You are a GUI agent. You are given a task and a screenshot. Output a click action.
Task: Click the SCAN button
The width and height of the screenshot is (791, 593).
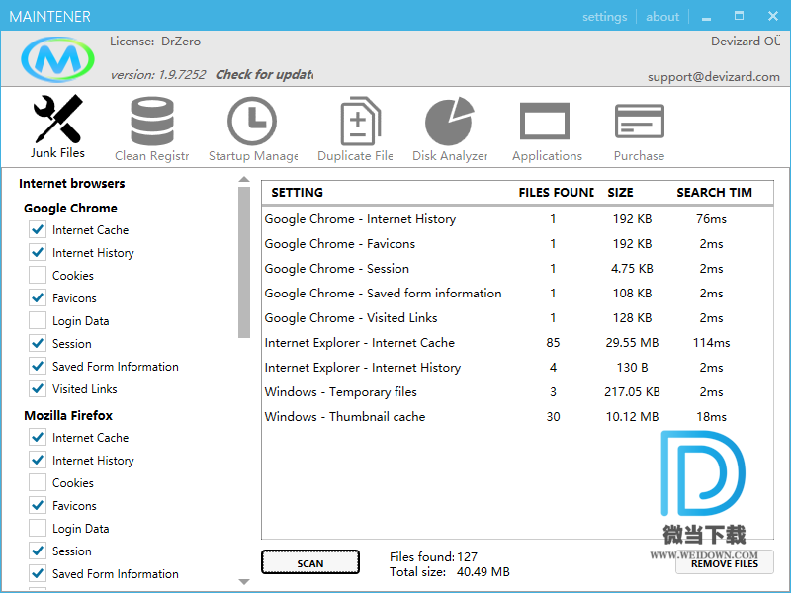click(x=310, y=562)
